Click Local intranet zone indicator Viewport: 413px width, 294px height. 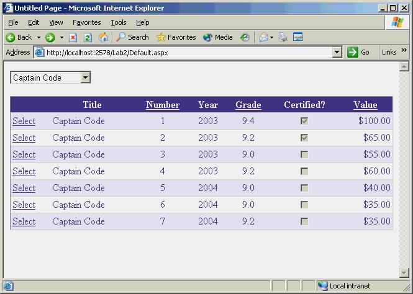click(344, 286)
